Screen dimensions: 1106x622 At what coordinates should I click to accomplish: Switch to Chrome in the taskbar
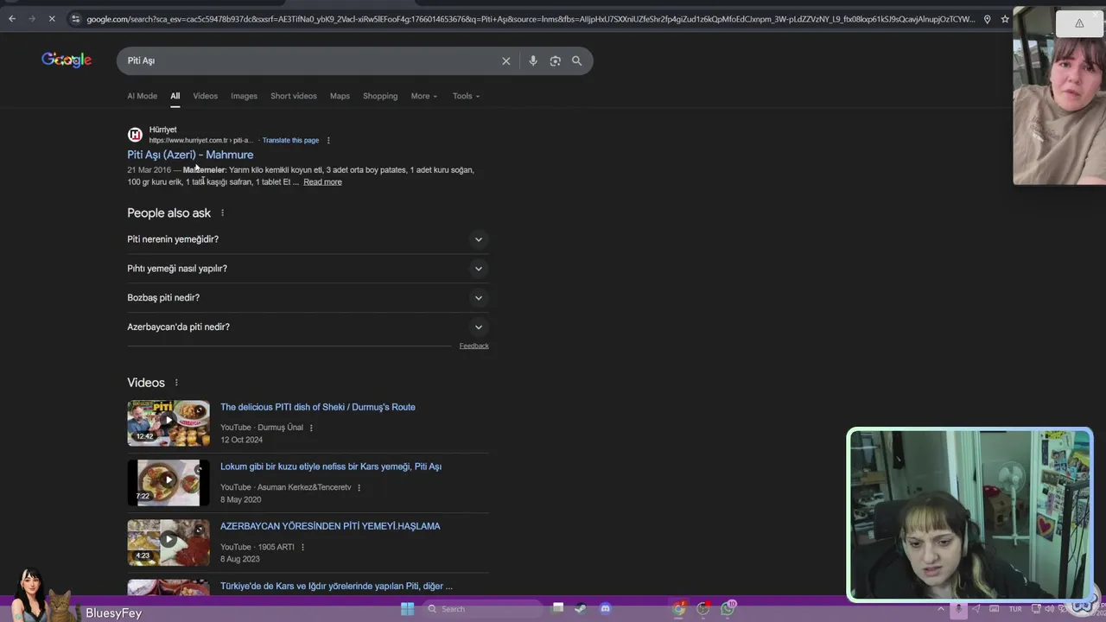[x=679, y=609]
